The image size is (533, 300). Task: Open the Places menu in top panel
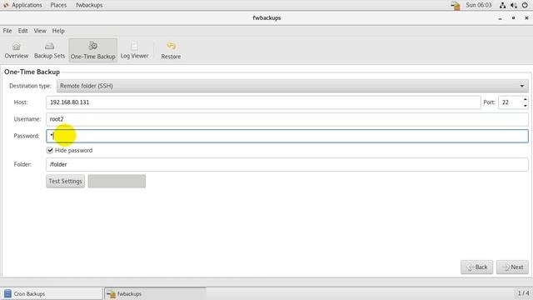click(x=58, y=5)
